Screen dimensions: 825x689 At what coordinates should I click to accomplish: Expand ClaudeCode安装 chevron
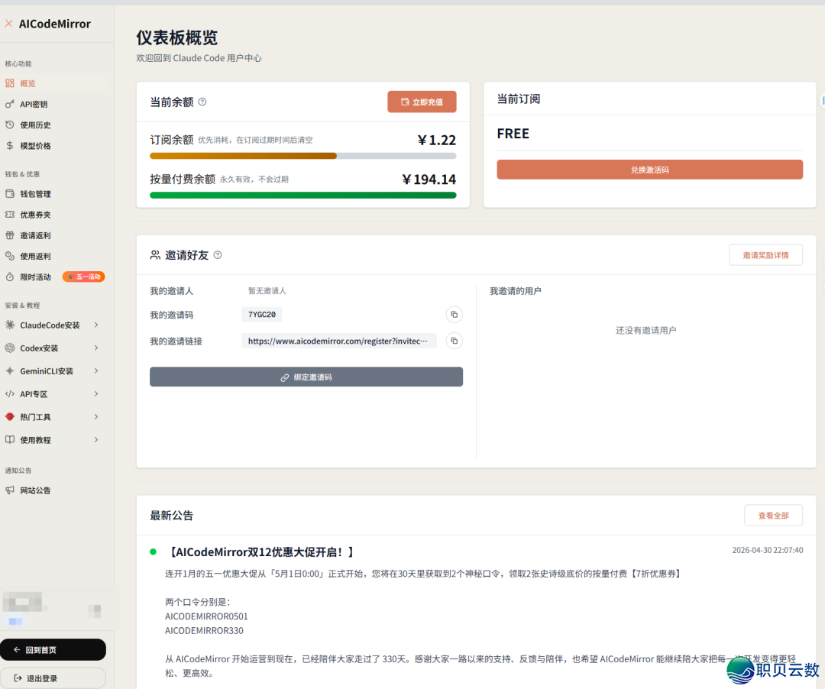[96, 325]
